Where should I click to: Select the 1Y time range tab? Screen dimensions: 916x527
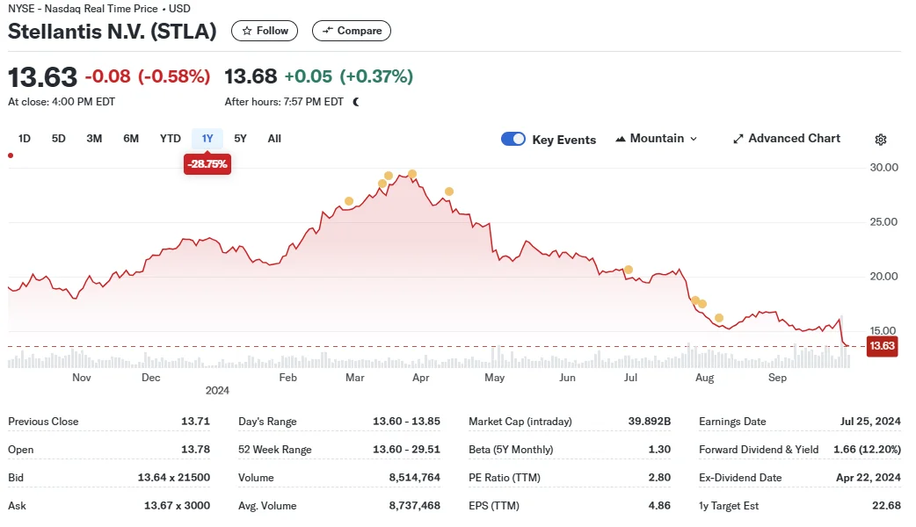click(207, 138)
